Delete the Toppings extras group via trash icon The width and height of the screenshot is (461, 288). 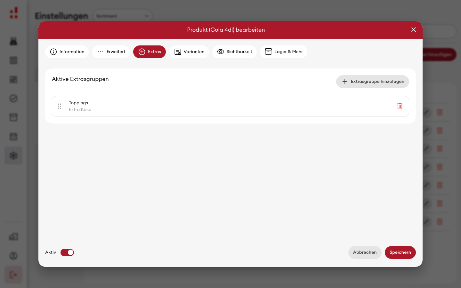click(x=400, y=106)
